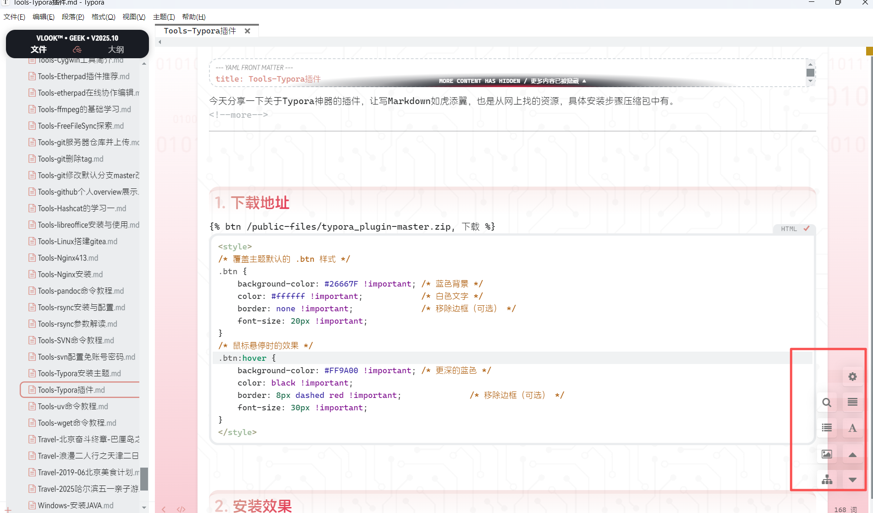The height and width of the screenshot is (513, 873).
Task: Close the Tools-Typora插件 tab
Action: (x=247, y=31)
